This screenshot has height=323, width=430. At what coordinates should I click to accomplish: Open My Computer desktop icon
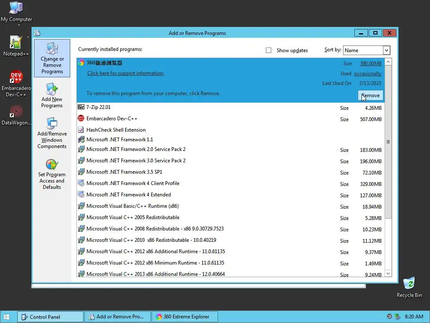(16, 11)
